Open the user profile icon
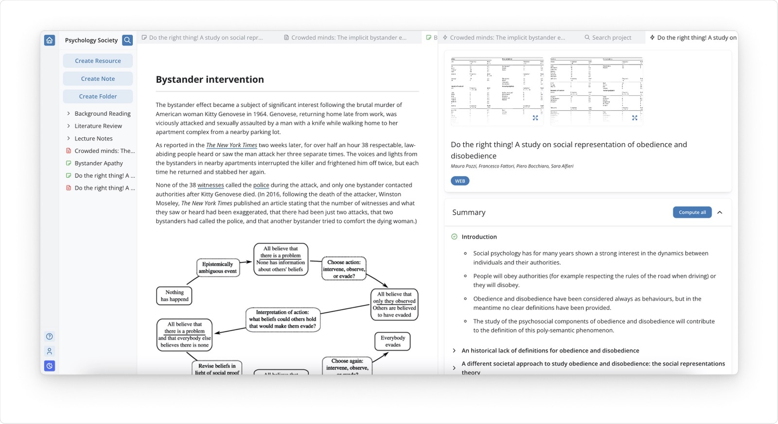The image size is (778, 424). coord(50,351)
